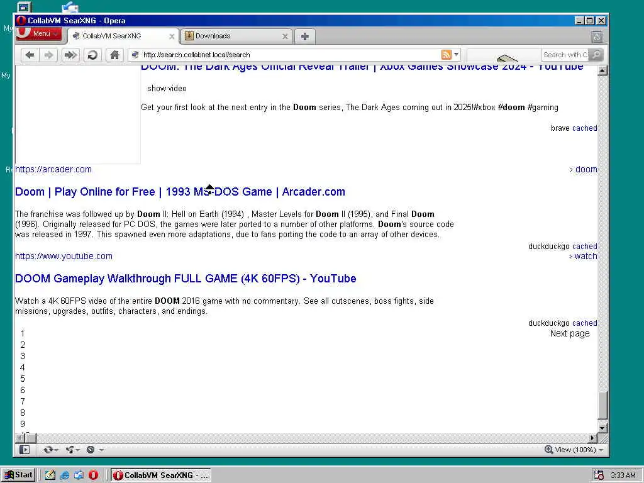Click the orange RSS feed icon
The height and width of the screenshot is (483, 644).
point(446,55)
